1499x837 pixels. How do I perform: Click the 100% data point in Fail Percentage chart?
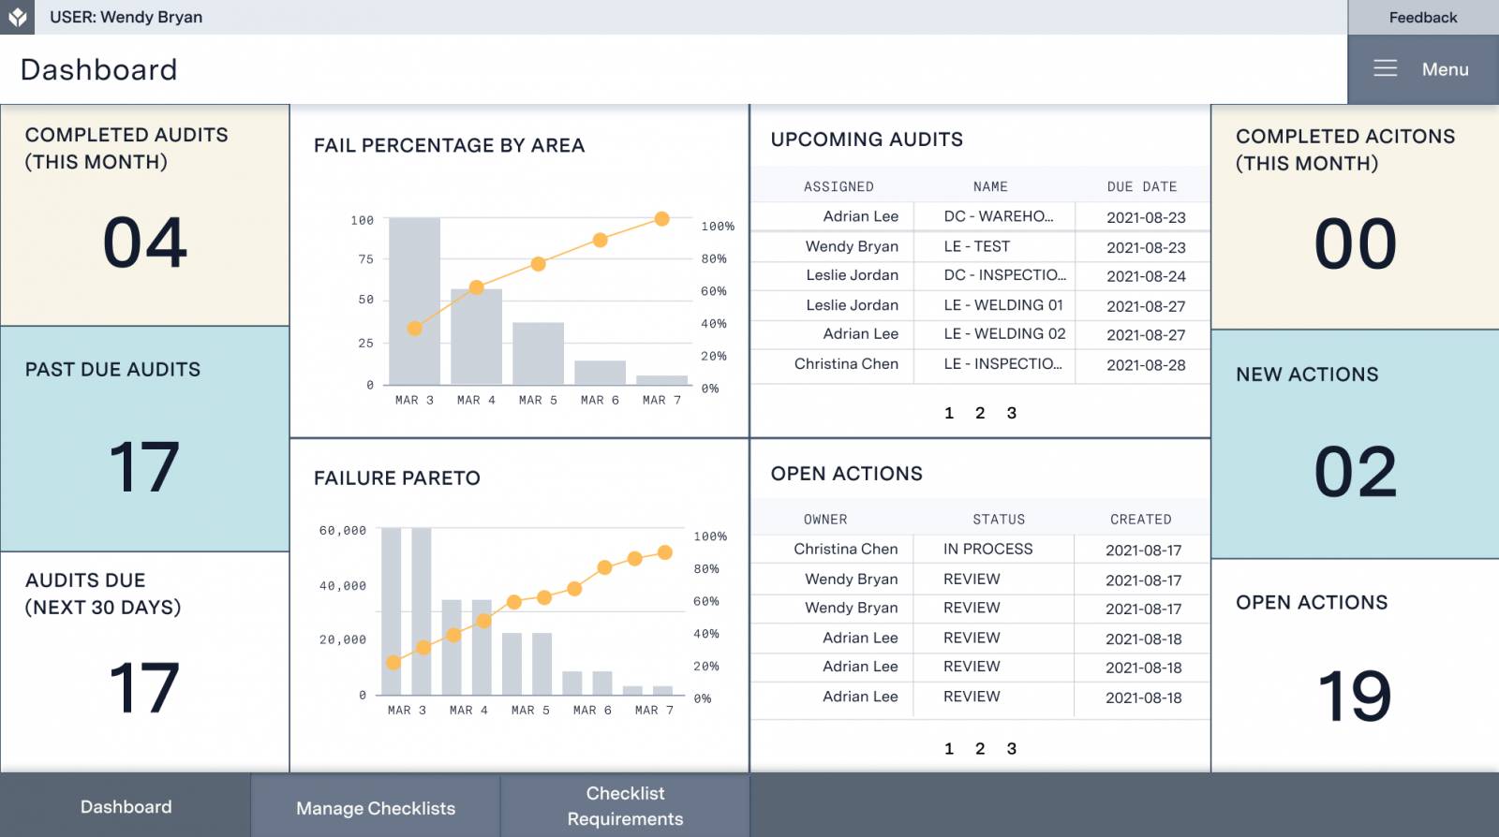tap(661, 219)
